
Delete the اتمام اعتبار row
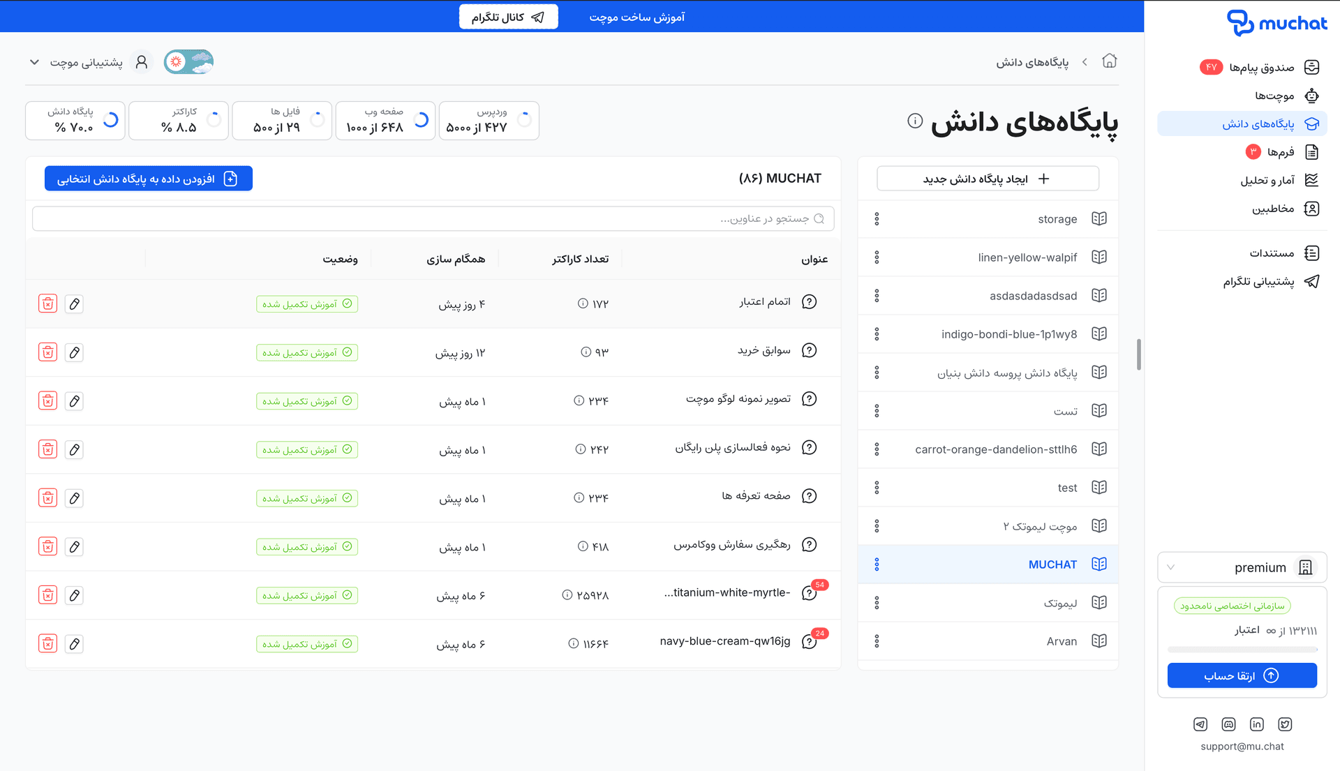47,304
